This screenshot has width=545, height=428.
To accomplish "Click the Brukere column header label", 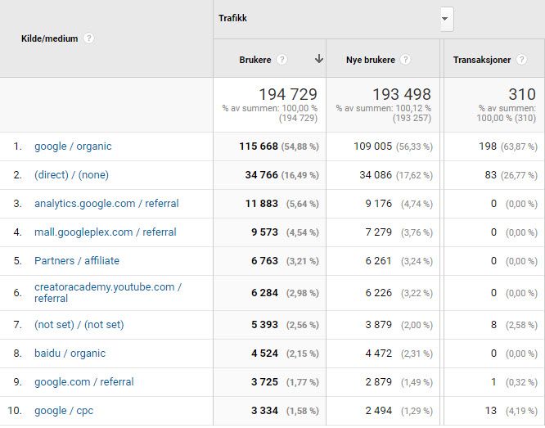I will 255,60.
